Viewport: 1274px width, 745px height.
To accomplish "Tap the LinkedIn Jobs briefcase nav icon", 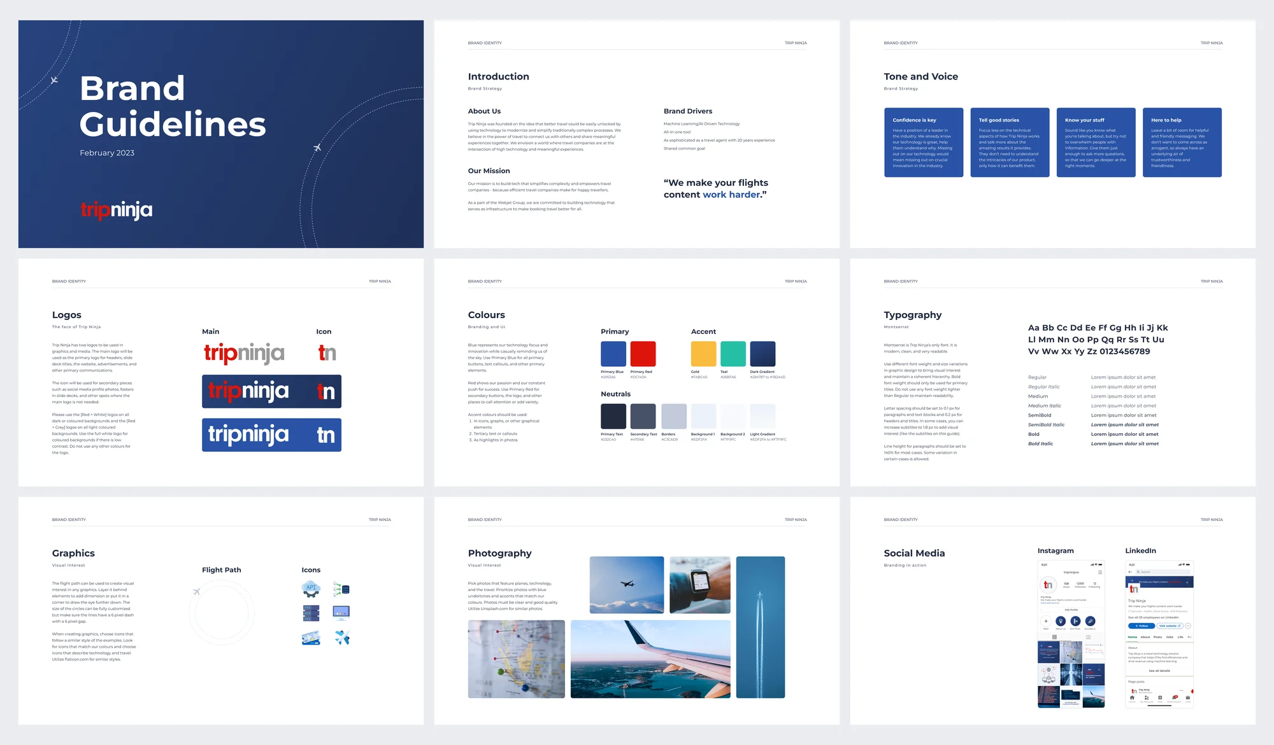I will (x=1188, y=698).
